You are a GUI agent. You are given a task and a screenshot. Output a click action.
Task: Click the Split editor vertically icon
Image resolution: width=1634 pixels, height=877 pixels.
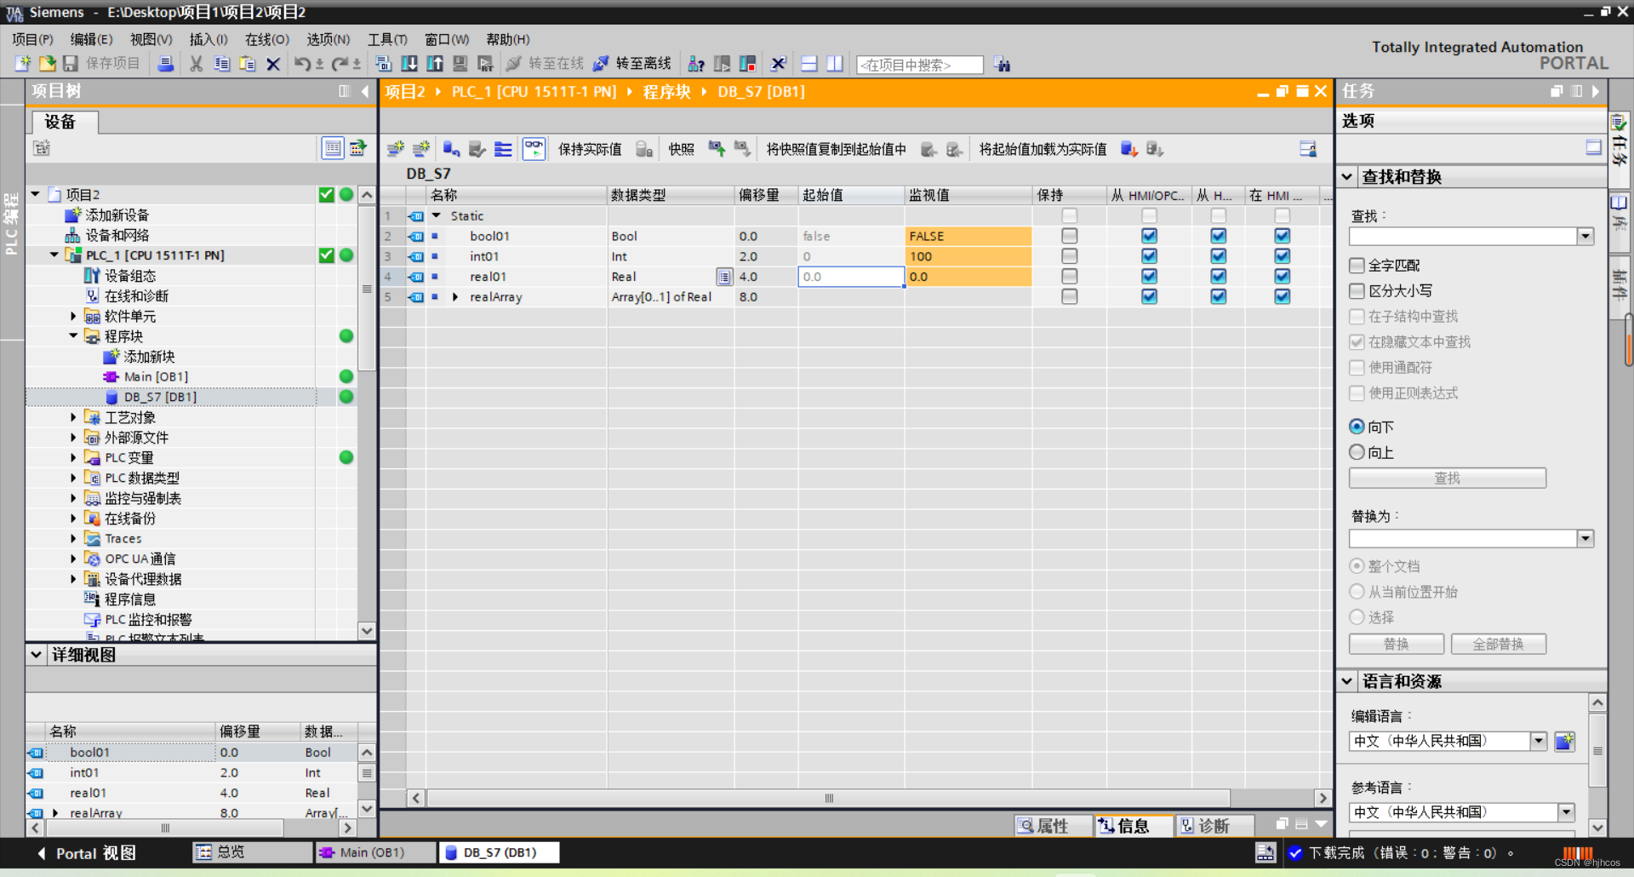pyautogui.click(x=835, y=64)
